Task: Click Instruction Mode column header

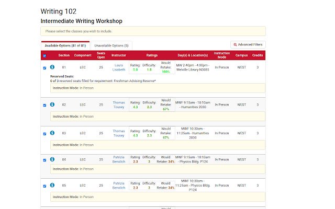Action: 222,55
